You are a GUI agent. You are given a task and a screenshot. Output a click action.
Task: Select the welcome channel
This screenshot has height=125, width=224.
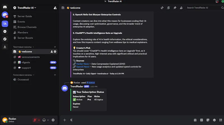click(x=35, y=52)
